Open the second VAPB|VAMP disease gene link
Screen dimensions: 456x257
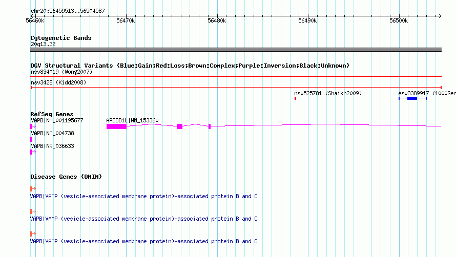(x=143, y=219)
